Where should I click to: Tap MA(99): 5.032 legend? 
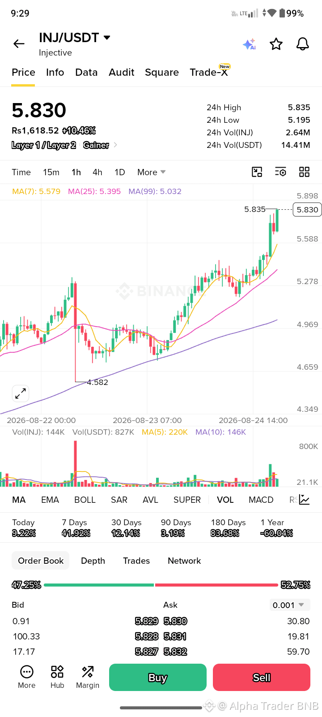155,191
